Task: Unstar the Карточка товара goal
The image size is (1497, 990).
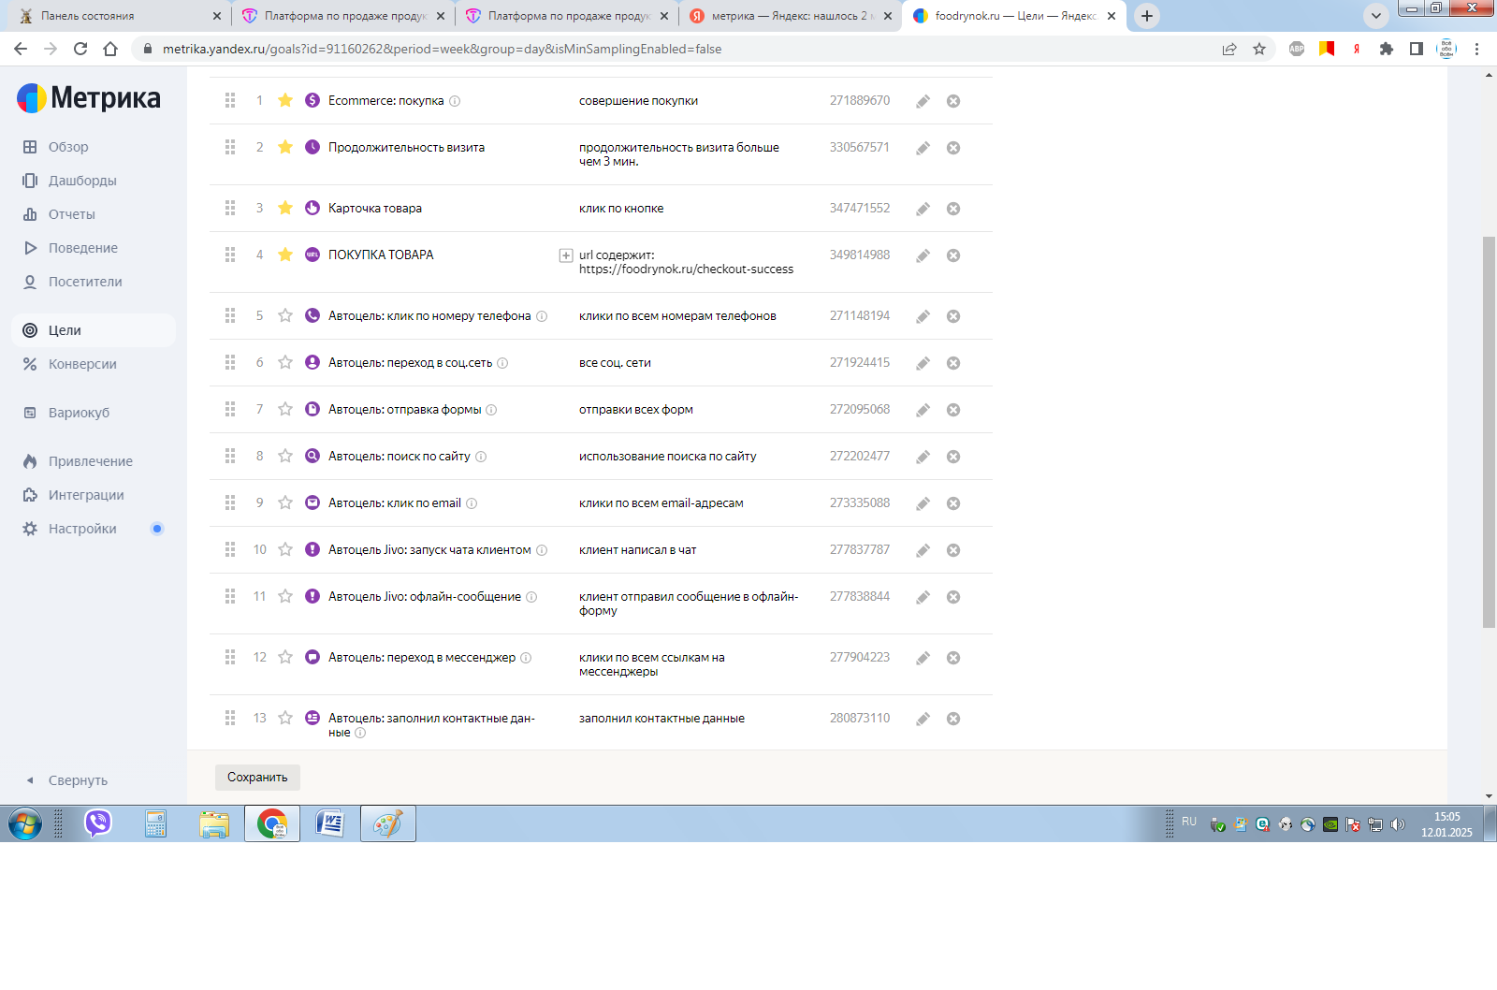Action: [285, 208]
